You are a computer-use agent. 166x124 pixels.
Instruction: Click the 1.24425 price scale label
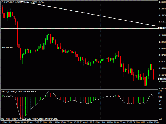coord(162,75)
